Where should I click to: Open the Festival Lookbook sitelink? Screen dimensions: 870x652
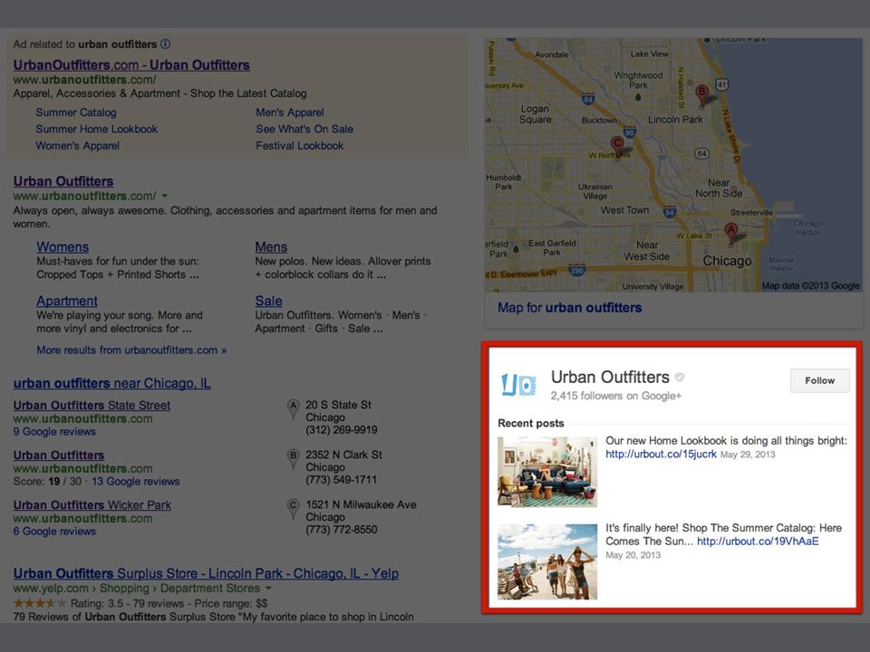300,146
